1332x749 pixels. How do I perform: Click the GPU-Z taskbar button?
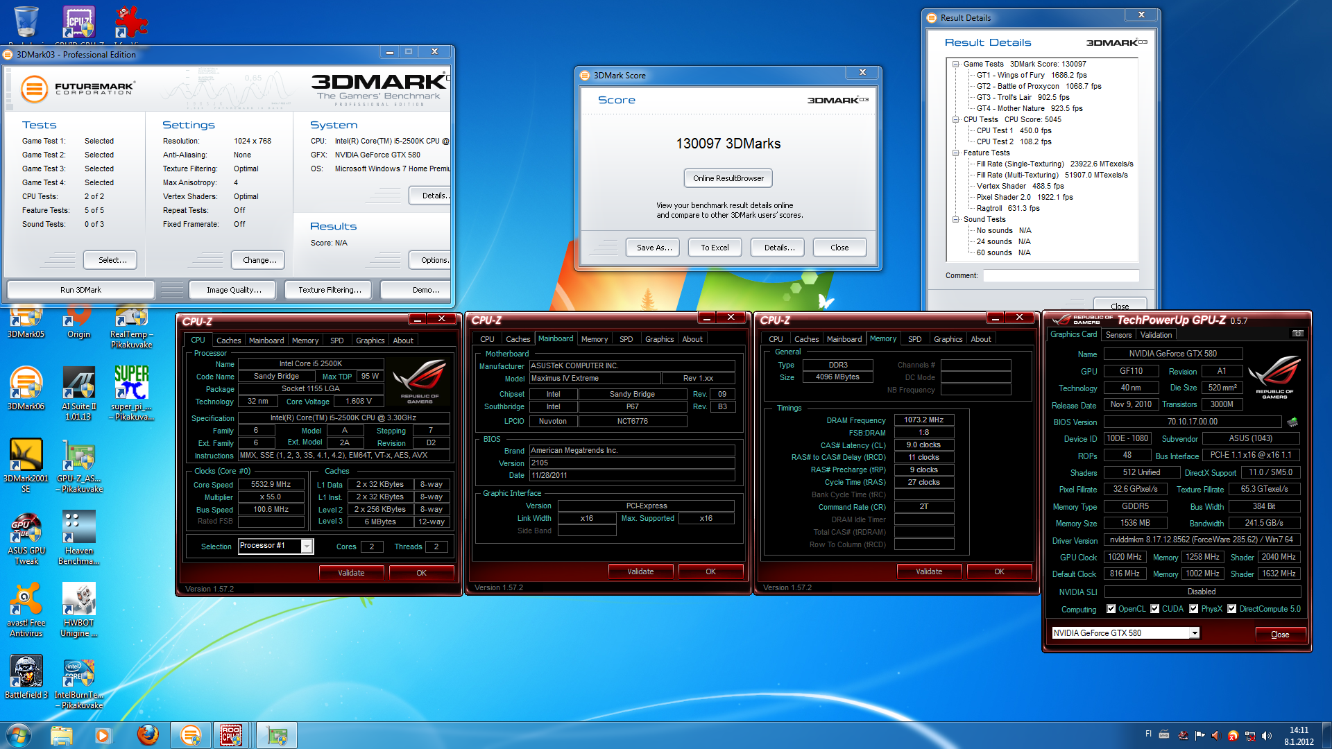(277, 735)
